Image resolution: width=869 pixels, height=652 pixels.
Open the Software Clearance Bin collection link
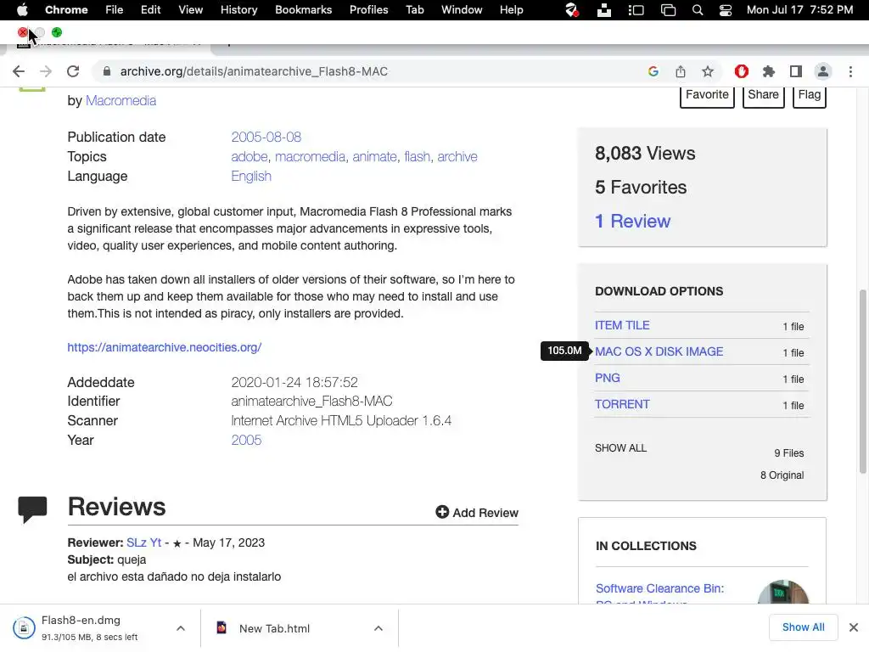click(659, 594)
